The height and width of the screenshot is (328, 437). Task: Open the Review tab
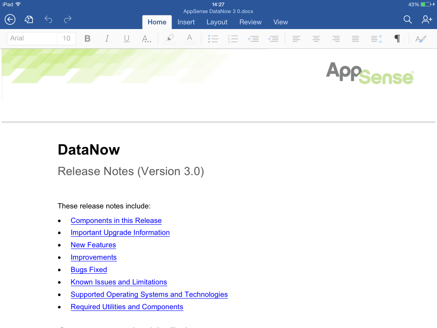click(x=251, y=22)
